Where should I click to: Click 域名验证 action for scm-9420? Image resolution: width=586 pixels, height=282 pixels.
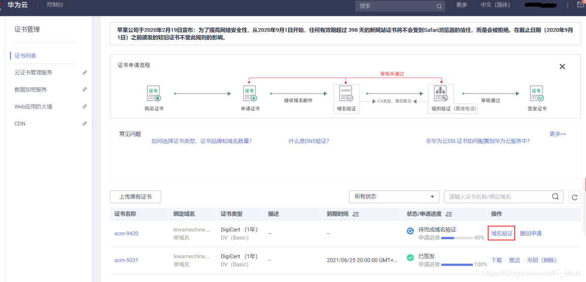pos(502,233)
